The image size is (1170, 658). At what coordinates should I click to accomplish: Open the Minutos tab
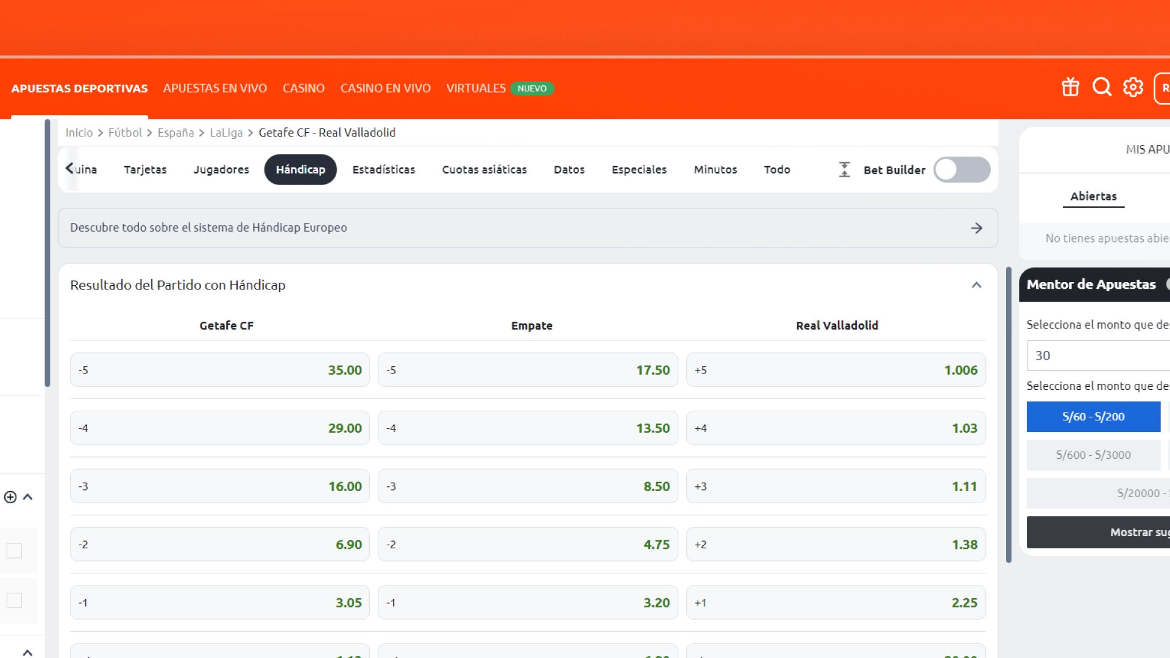pyautogui.click(x=715, y=169)
